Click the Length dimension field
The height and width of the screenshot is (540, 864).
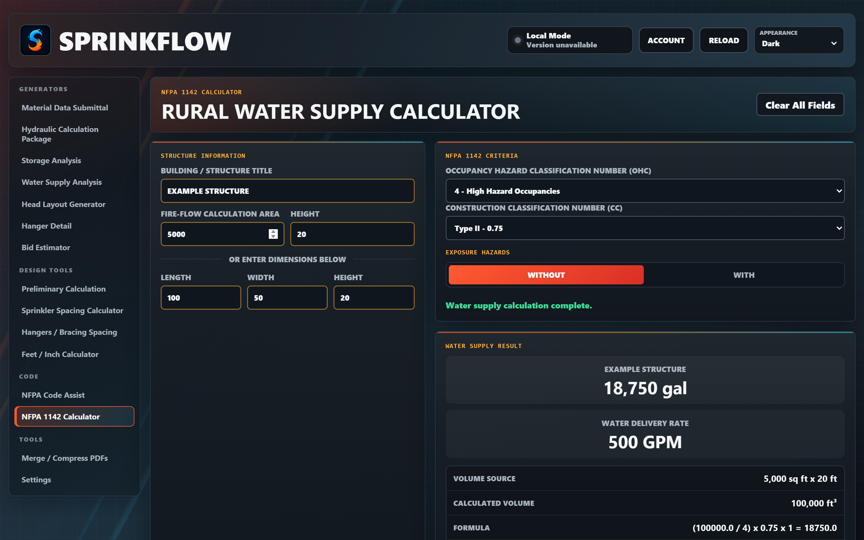pos(201,298)
